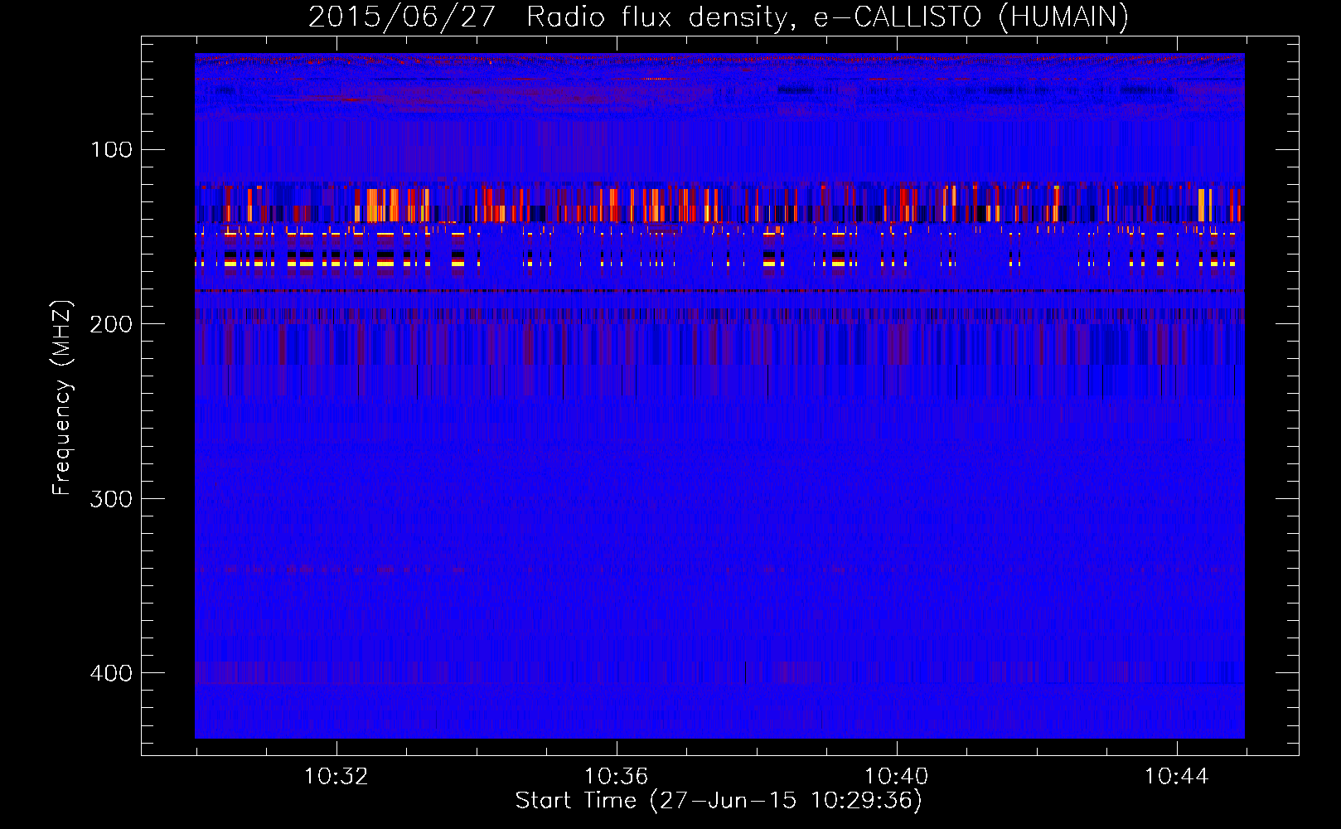Viewport: 1341px width, 829px height.
Task: Click the 10:36 time tick label
Action: [616, 777]
